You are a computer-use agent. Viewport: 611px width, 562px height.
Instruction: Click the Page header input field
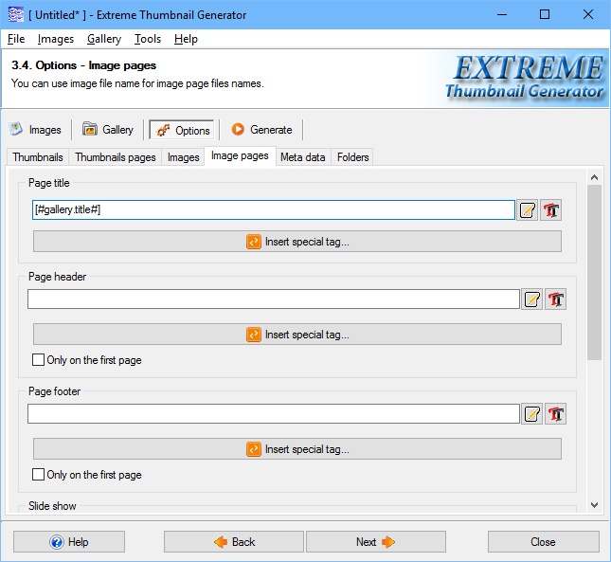click(274, 299)
